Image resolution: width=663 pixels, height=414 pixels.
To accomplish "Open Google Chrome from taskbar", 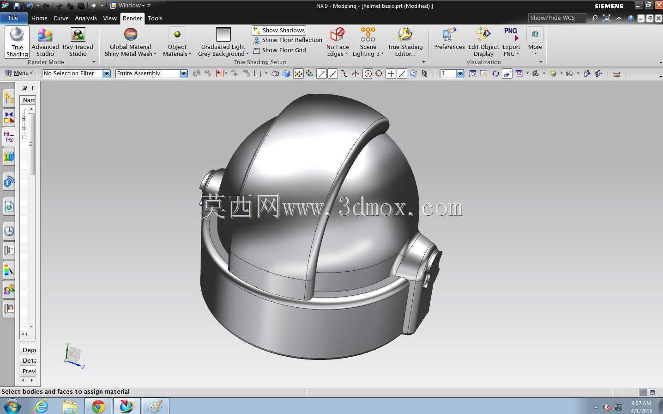I will pos(98,406).
